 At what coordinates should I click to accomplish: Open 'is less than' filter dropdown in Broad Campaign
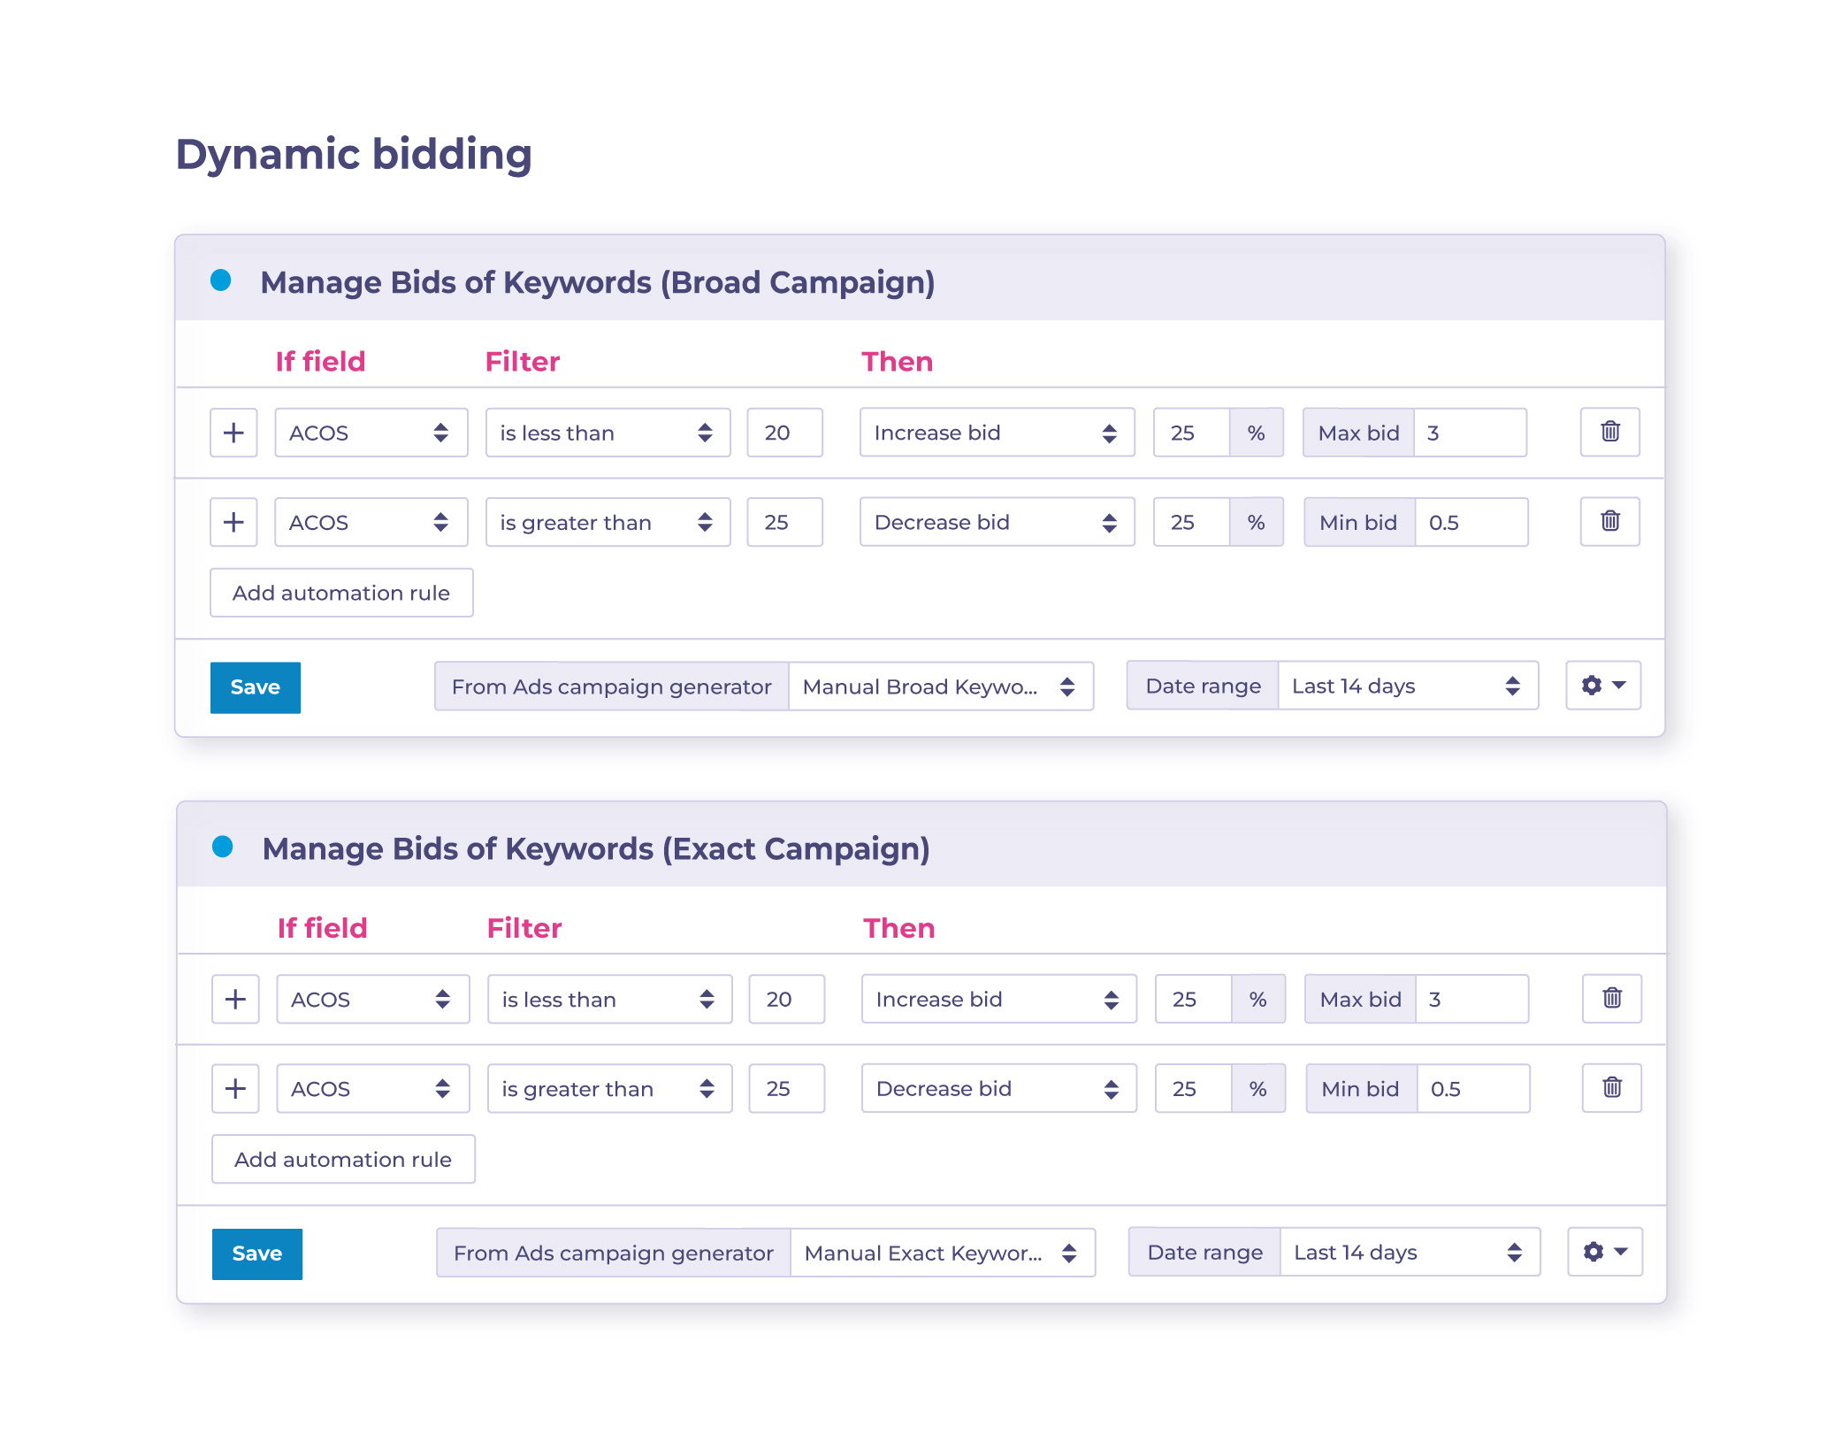pos(608,433)
